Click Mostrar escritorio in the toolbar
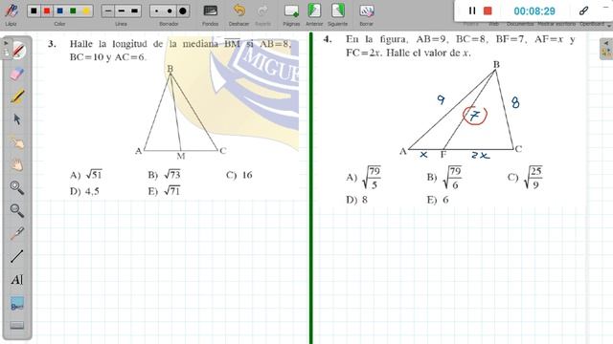The width and height of the screenshot is (613, 344). pos(556,24)
